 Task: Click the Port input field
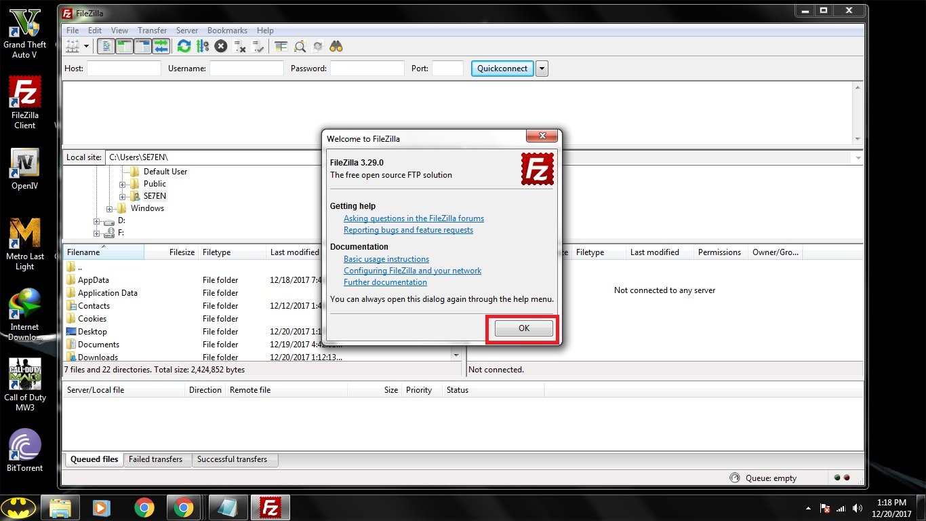click(447, 68)
